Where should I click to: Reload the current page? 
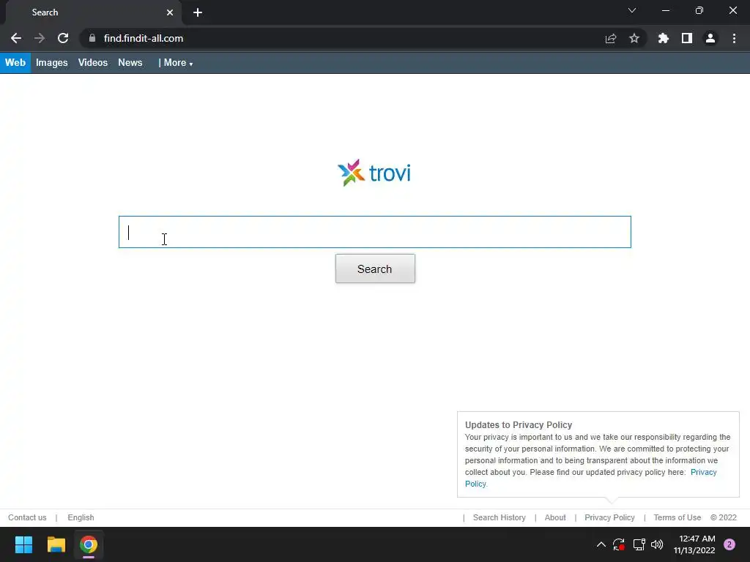[63, 38]
